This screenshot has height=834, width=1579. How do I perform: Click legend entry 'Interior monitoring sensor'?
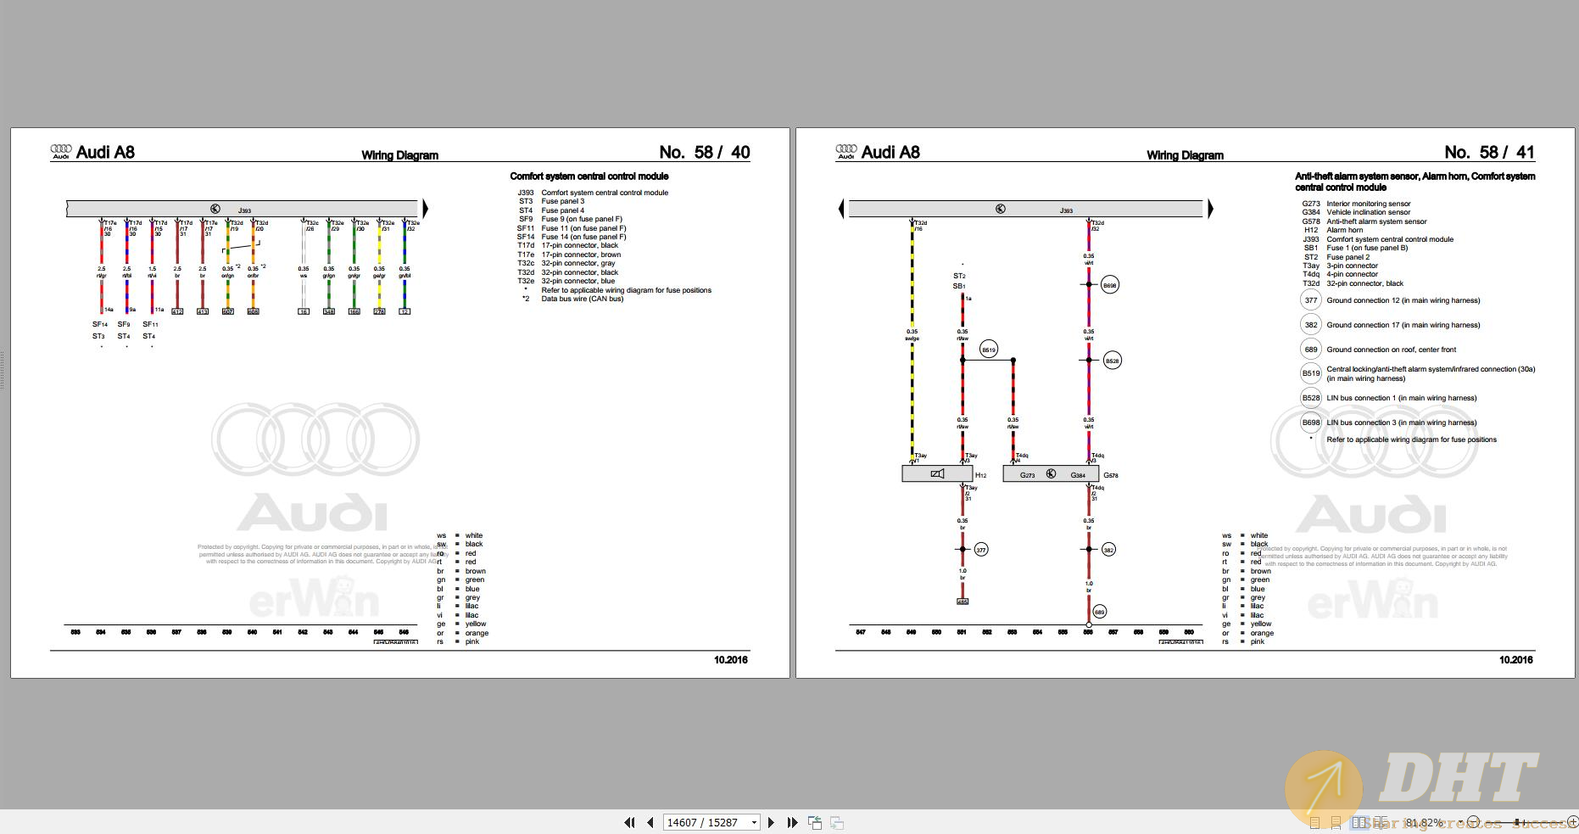(1369, 204)
